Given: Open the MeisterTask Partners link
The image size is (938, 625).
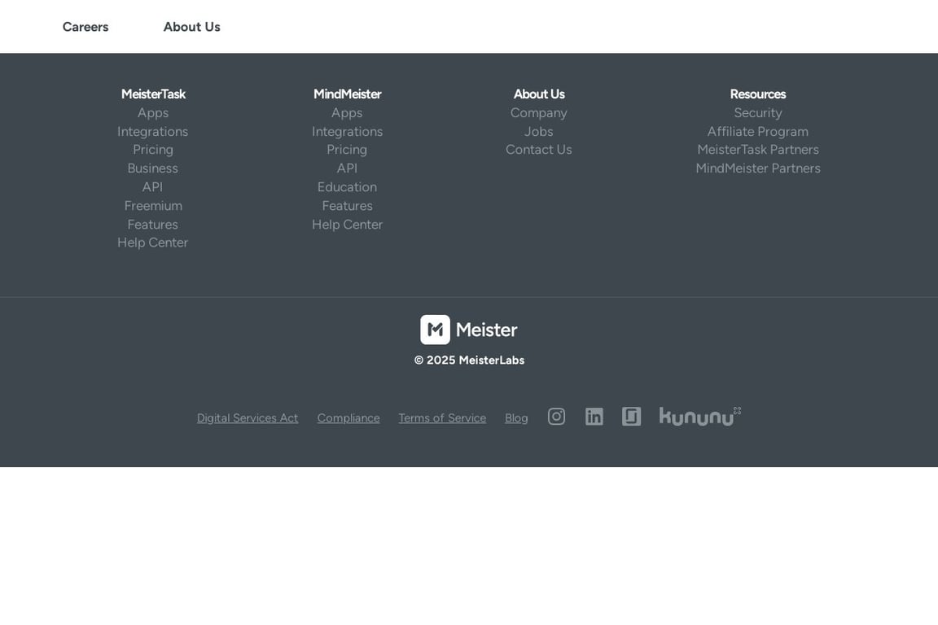Looking at the screenshot, I should coord(758,150).
